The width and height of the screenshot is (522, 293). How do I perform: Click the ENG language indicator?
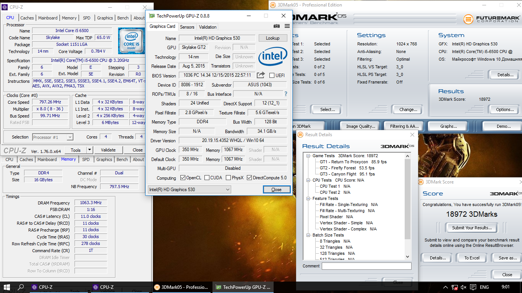[484, 287]
